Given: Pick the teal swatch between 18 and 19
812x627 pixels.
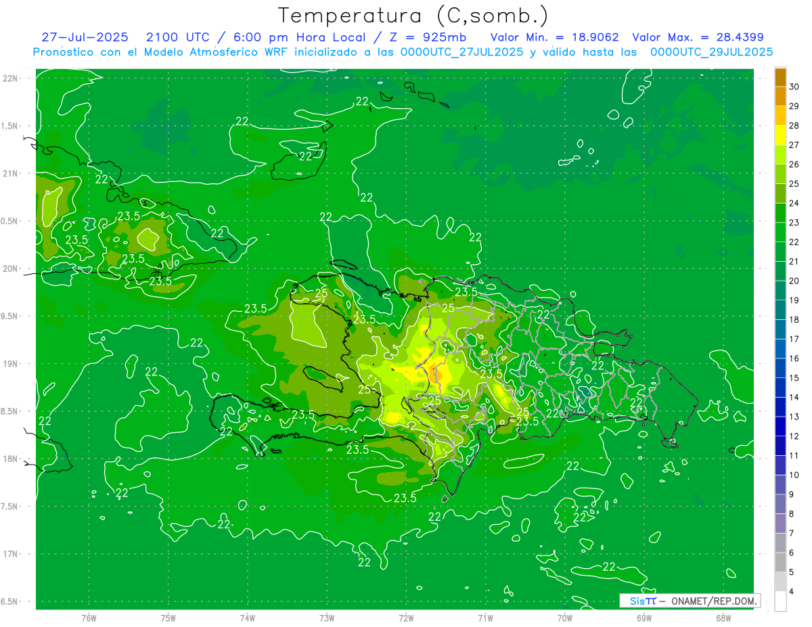Looking at the screenshot, I should pos(781,310).
